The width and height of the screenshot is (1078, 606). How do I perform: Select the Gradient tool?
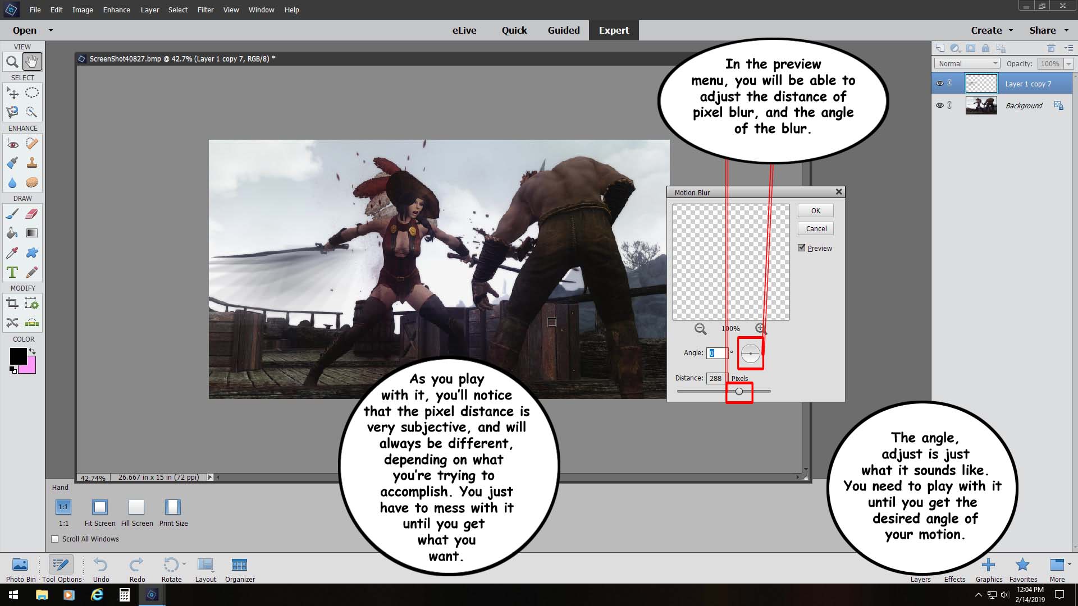(x=32, y=233)
